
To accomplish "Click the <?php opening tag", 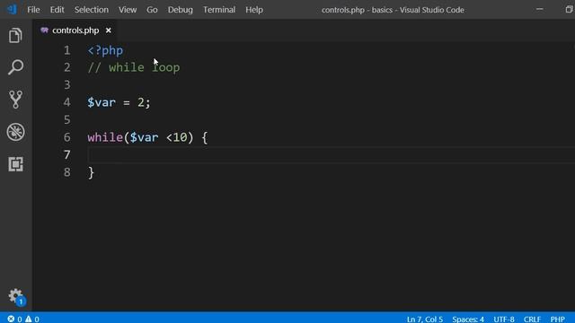I will pyautogui.click(x=105, y=50).
